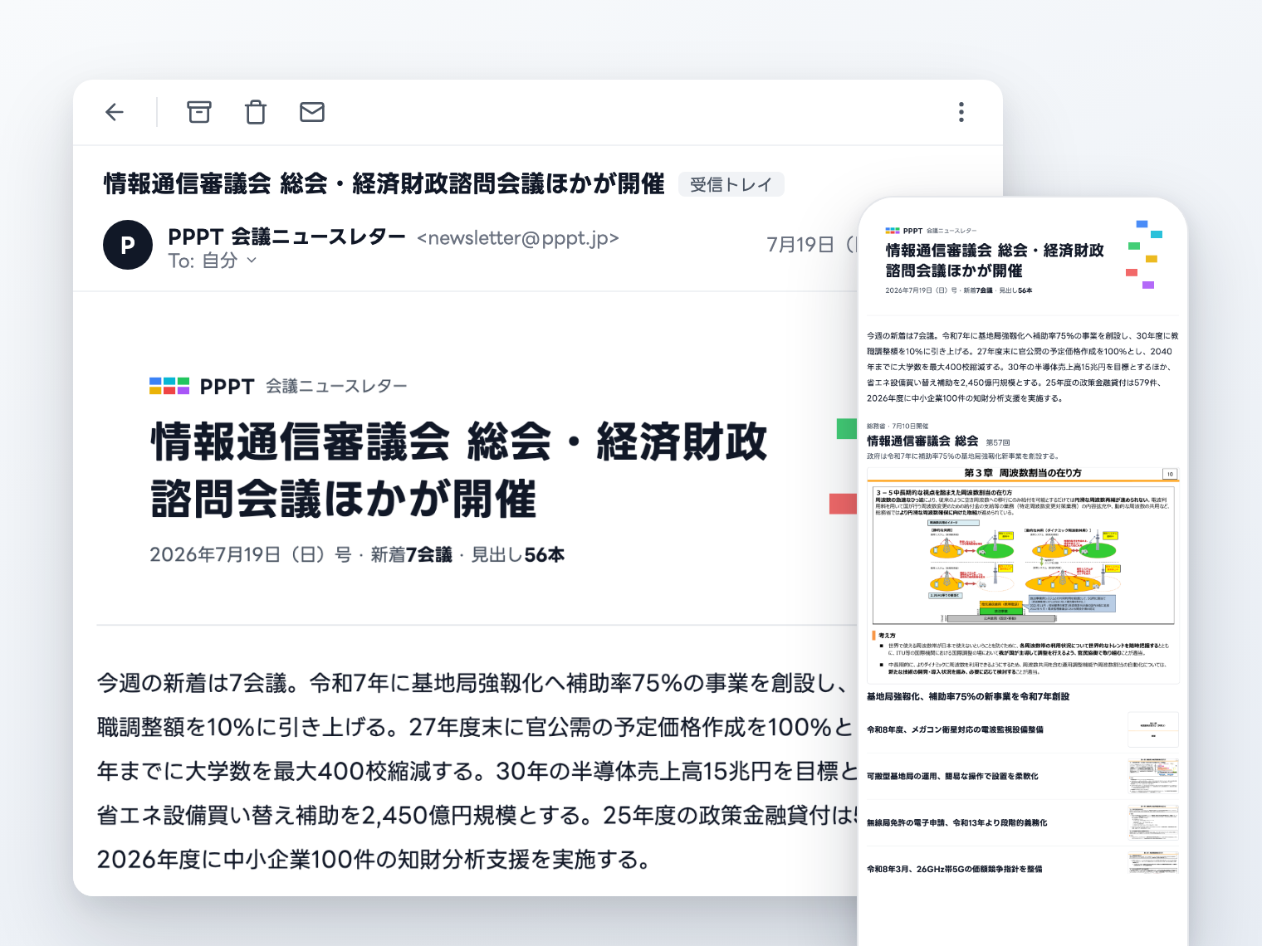Screen dimensions: 1262x946
Task: Mark as unread with the envelope icon
Action: point(312,112)
